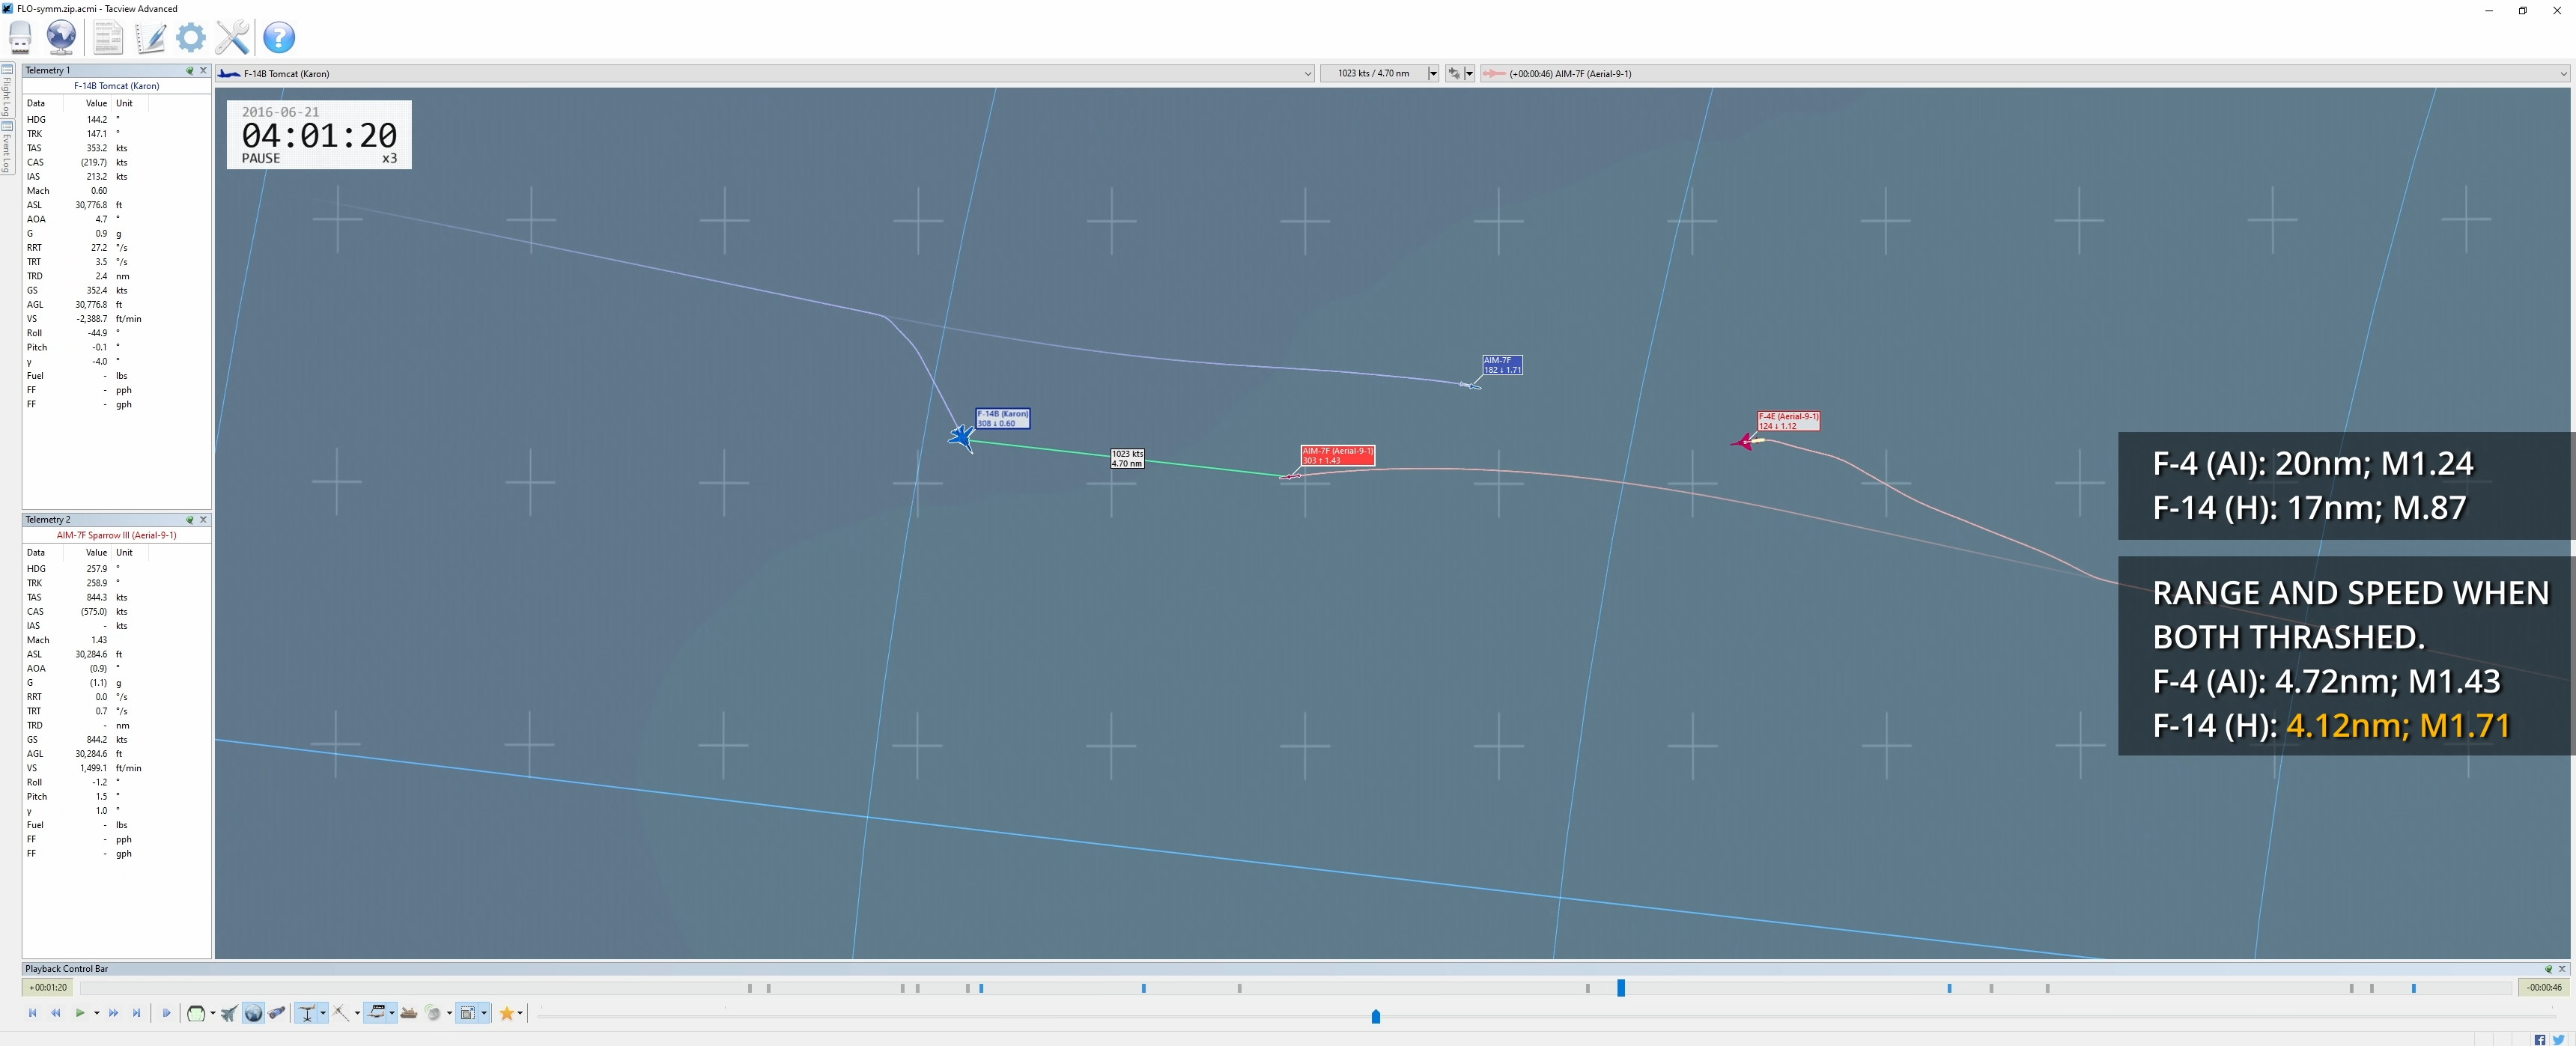This screenshot has height=1046, width=2576.
Task: Open the notepad with pen icon
Action: (150, 37)
